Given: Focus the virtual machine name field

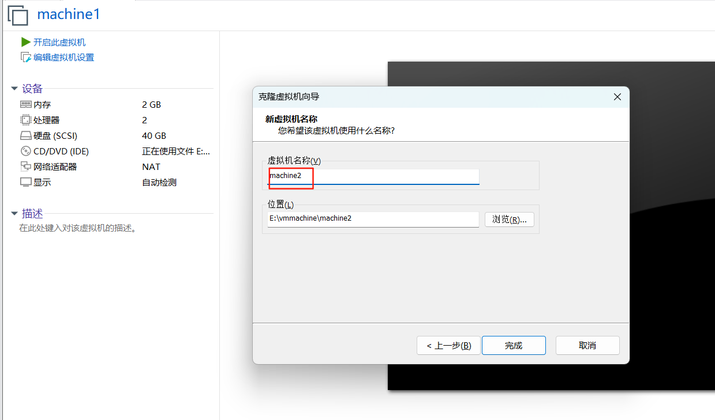Looking at the screenshot, I should click(373, 176).
